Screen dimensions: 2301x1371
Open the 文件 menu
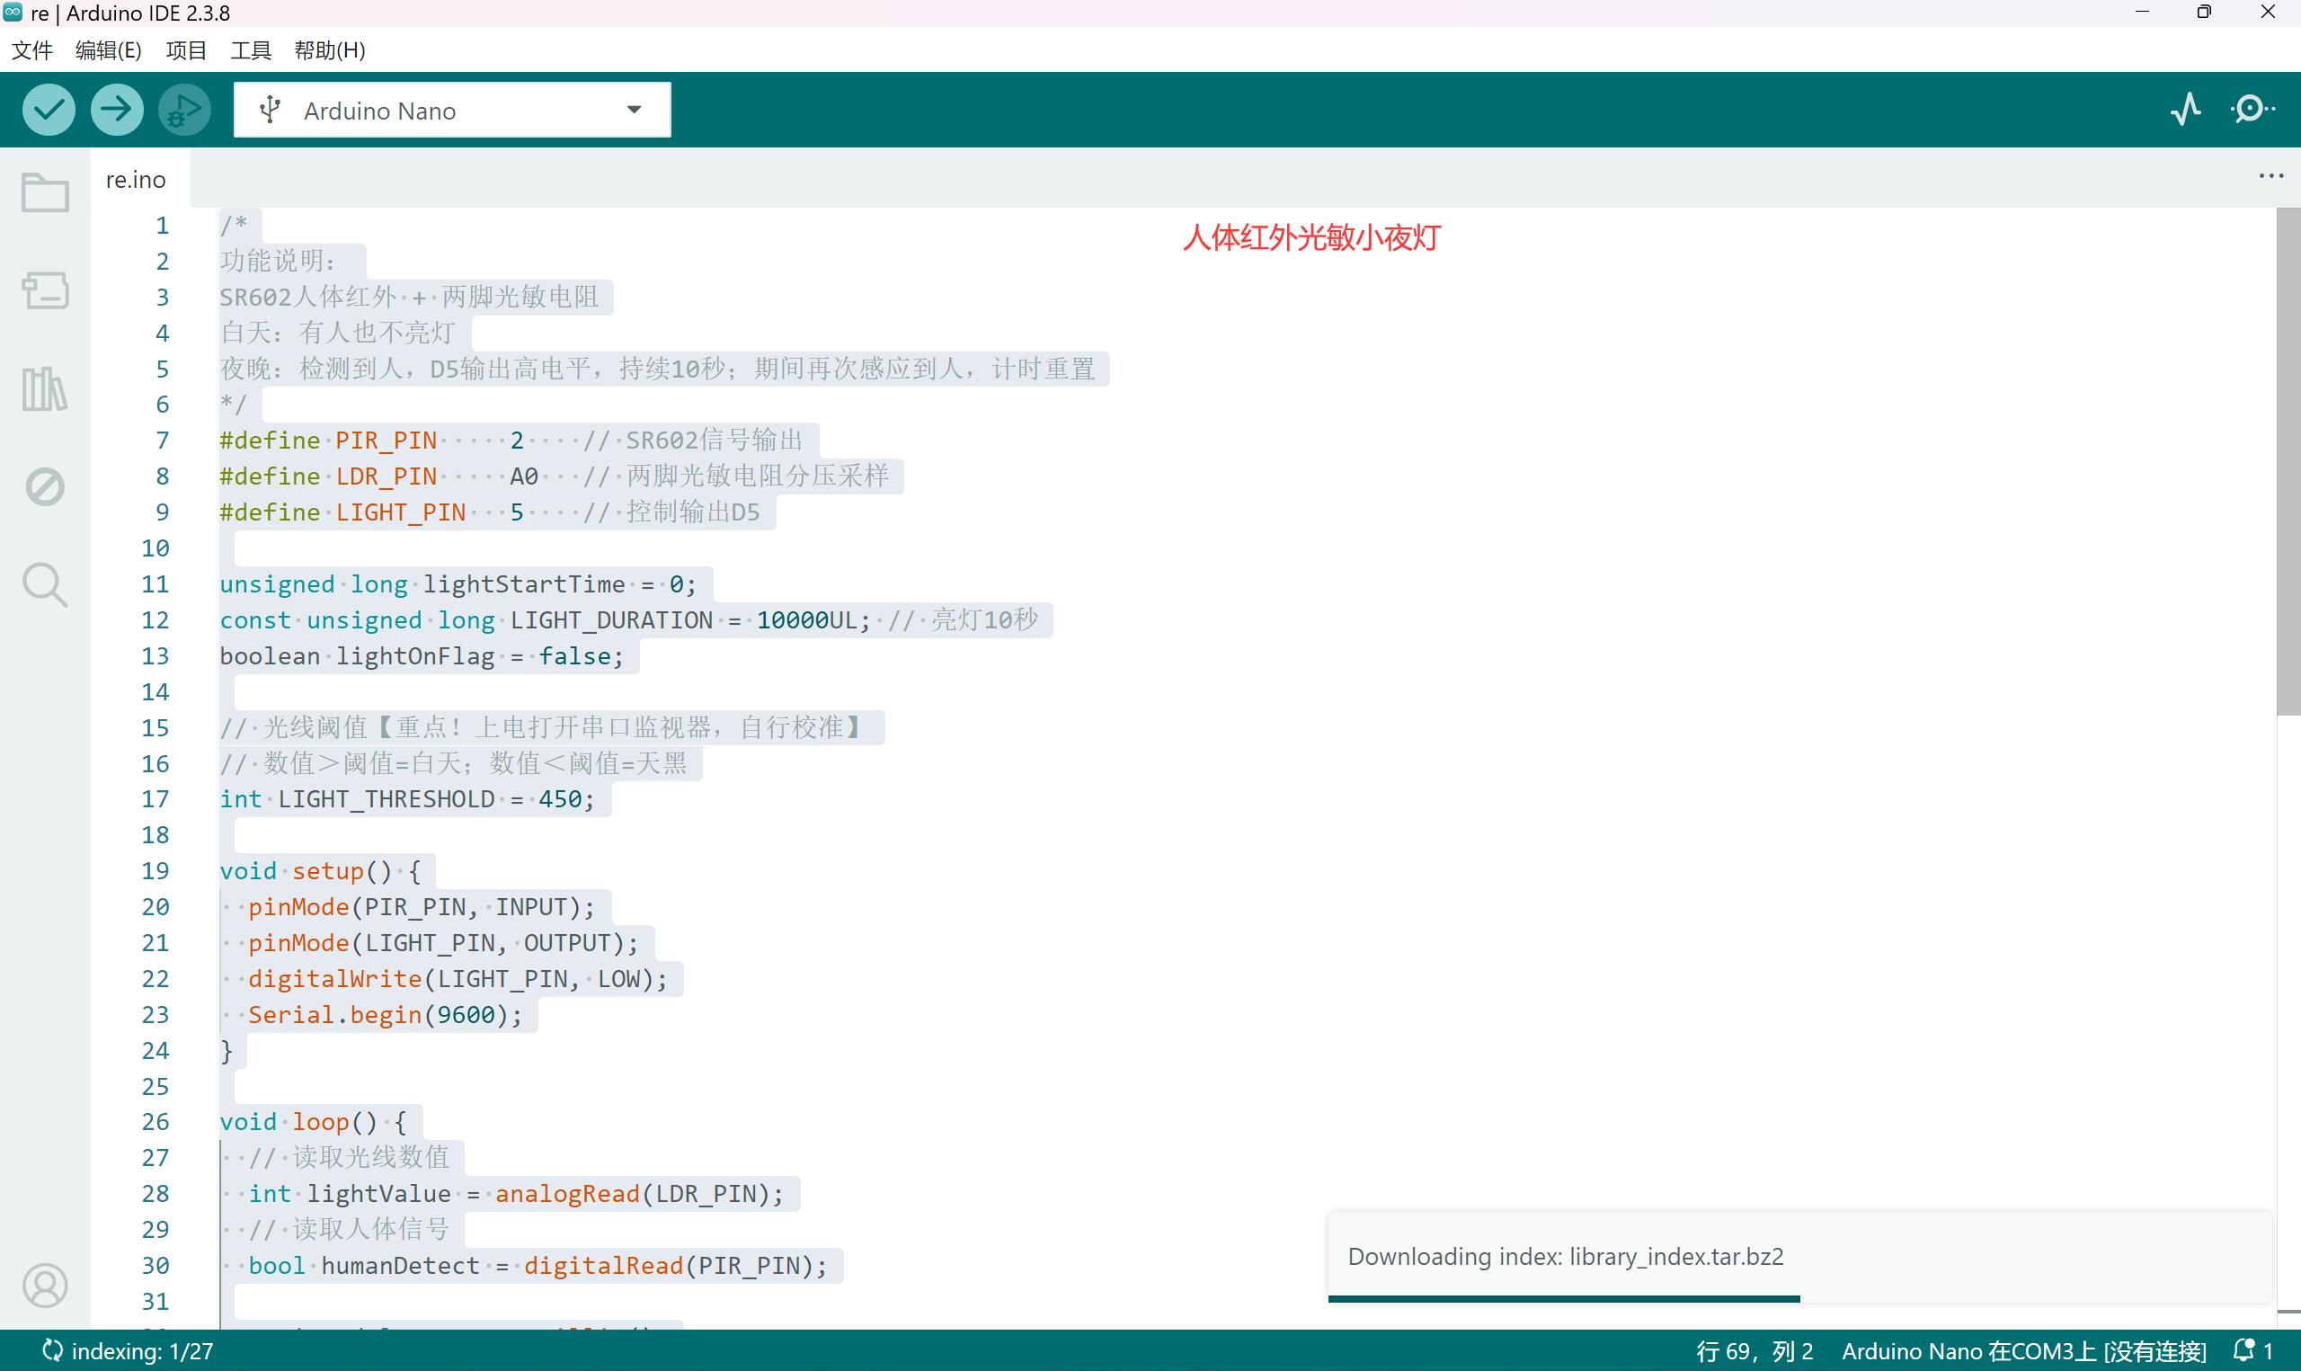pyautogui.click(x=32, y=49)
